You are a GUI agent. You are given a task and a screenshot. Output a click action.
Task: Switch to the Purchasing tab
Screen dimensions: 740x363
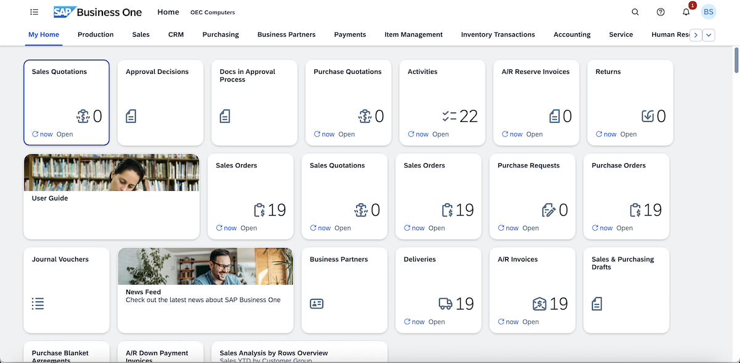pos(220,34)
